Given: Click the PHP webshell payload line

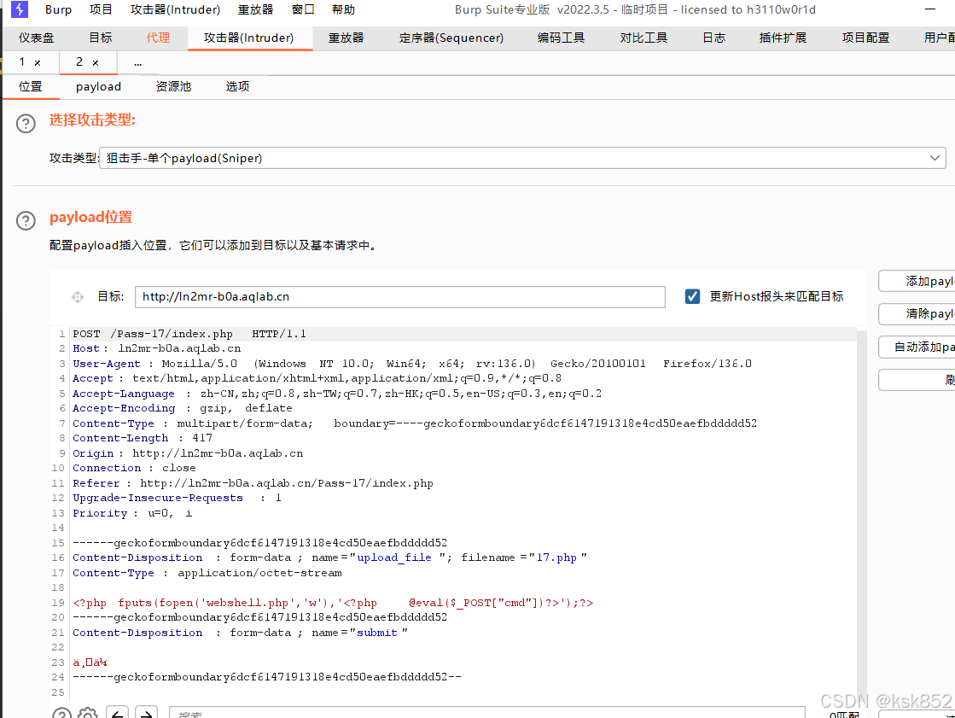Looking at the screenshot, I should click(x=333, y=603).
